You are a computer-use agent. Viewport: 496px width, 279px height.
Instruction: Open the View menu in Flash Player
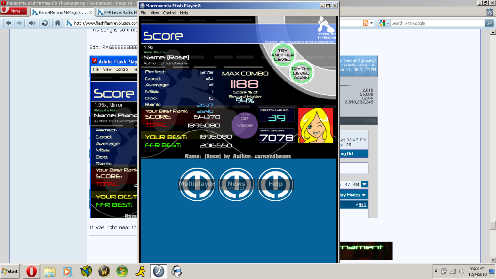coord(155,13)
